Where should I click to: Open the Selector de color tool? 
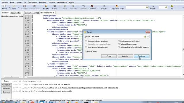(117, 6)
